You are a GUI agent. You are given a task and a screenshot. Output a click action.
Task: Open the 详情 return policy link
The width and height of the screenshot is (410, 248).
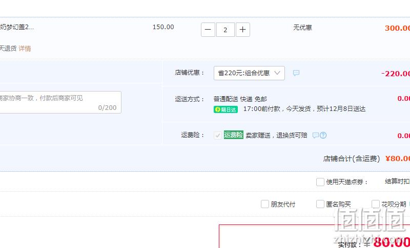point(25,49)
